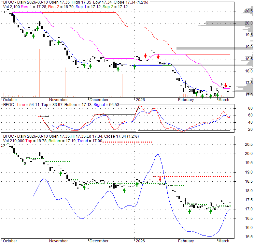Click the 2026 label on the top chart's axis
This screenshot has height=243, width=254.
click(140, 100)
